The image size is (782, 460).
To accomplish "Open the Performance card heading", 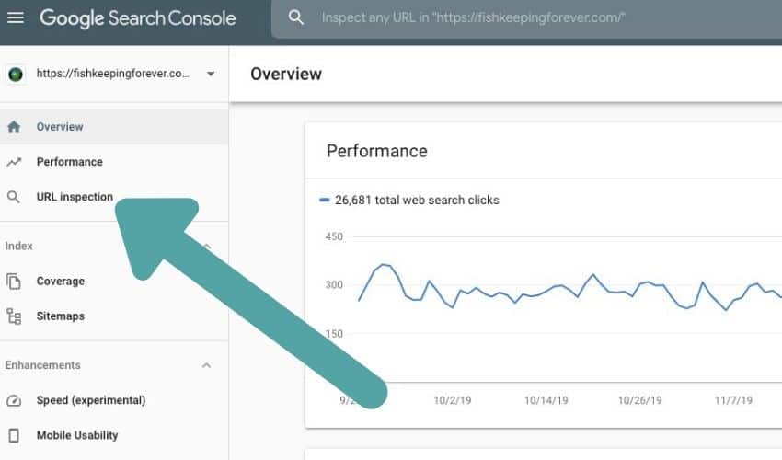I will coord(377,151).
